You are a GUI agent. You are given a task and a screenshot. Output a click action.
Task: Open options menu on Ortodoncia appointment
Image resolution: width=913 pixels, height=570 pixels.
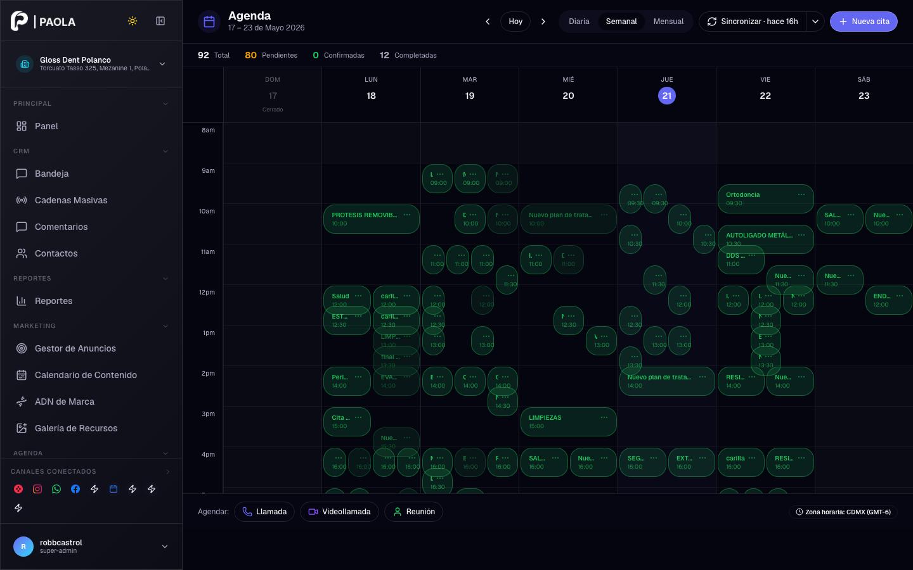tap(801, 194)
